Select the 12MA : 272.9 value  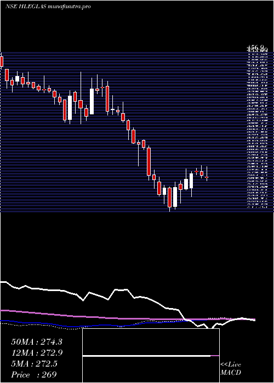tap(37, 353)
